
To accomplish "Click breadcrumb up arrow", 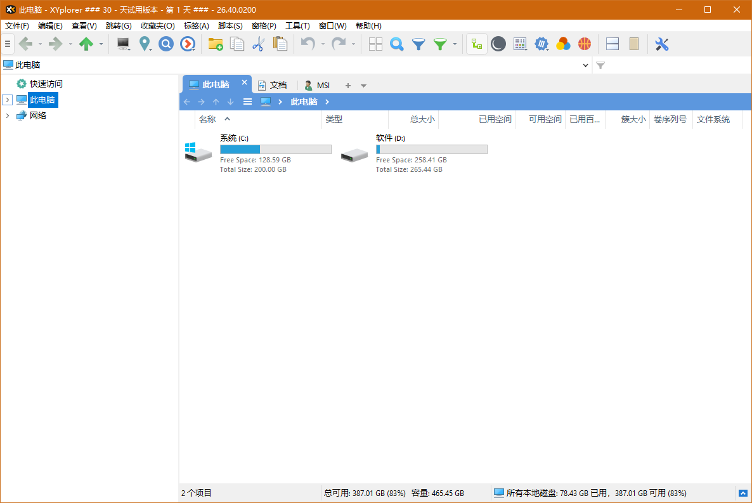I will pos(216,101).
